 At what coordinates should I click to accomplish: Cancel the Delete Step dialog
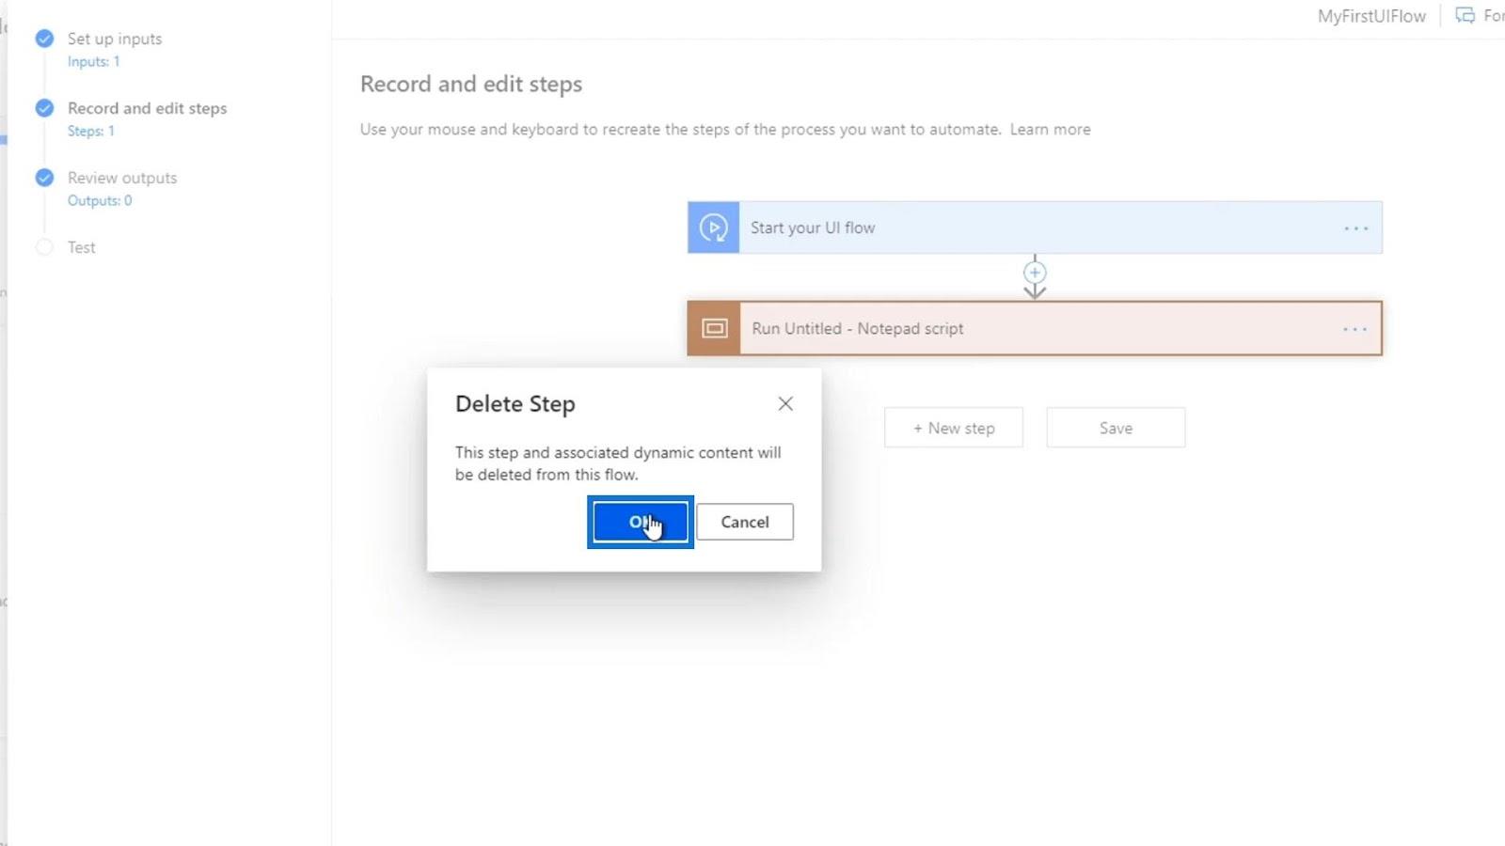pyautogui.click(x=745, y=522)
